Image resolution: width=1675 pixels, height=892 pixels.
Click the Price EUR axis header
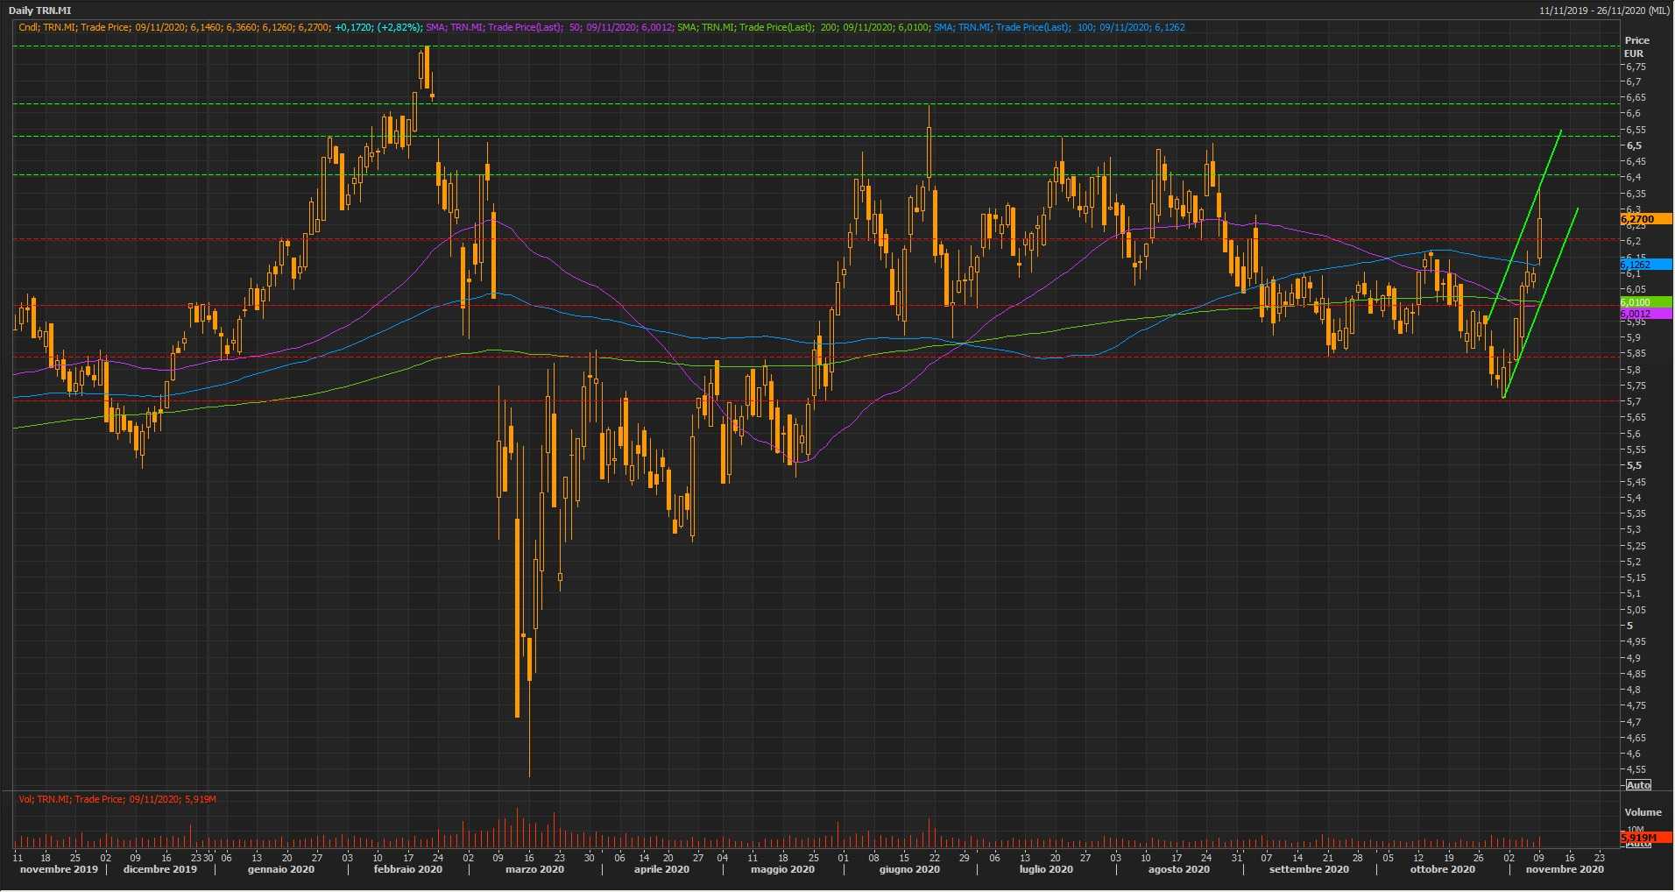click(1636, 46)
